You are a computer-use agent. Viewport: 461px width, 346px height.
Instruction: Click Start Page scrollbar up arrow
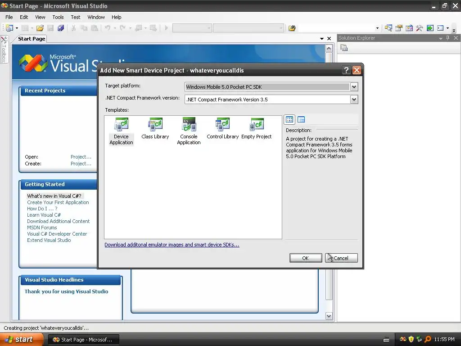(329, 48)
